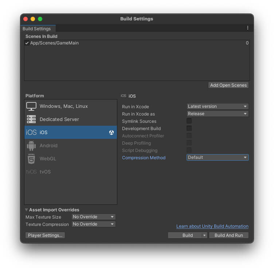Open the Texture Compression dropdown

pyautogui.click(x=94, y=224)
